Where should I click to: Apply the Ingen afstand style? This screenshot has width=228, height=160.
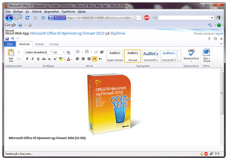coord(115,56)
